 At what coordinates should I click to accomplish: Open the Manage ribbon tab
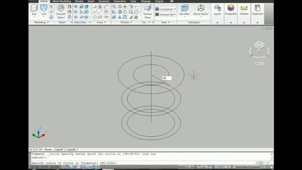[146, 1]
